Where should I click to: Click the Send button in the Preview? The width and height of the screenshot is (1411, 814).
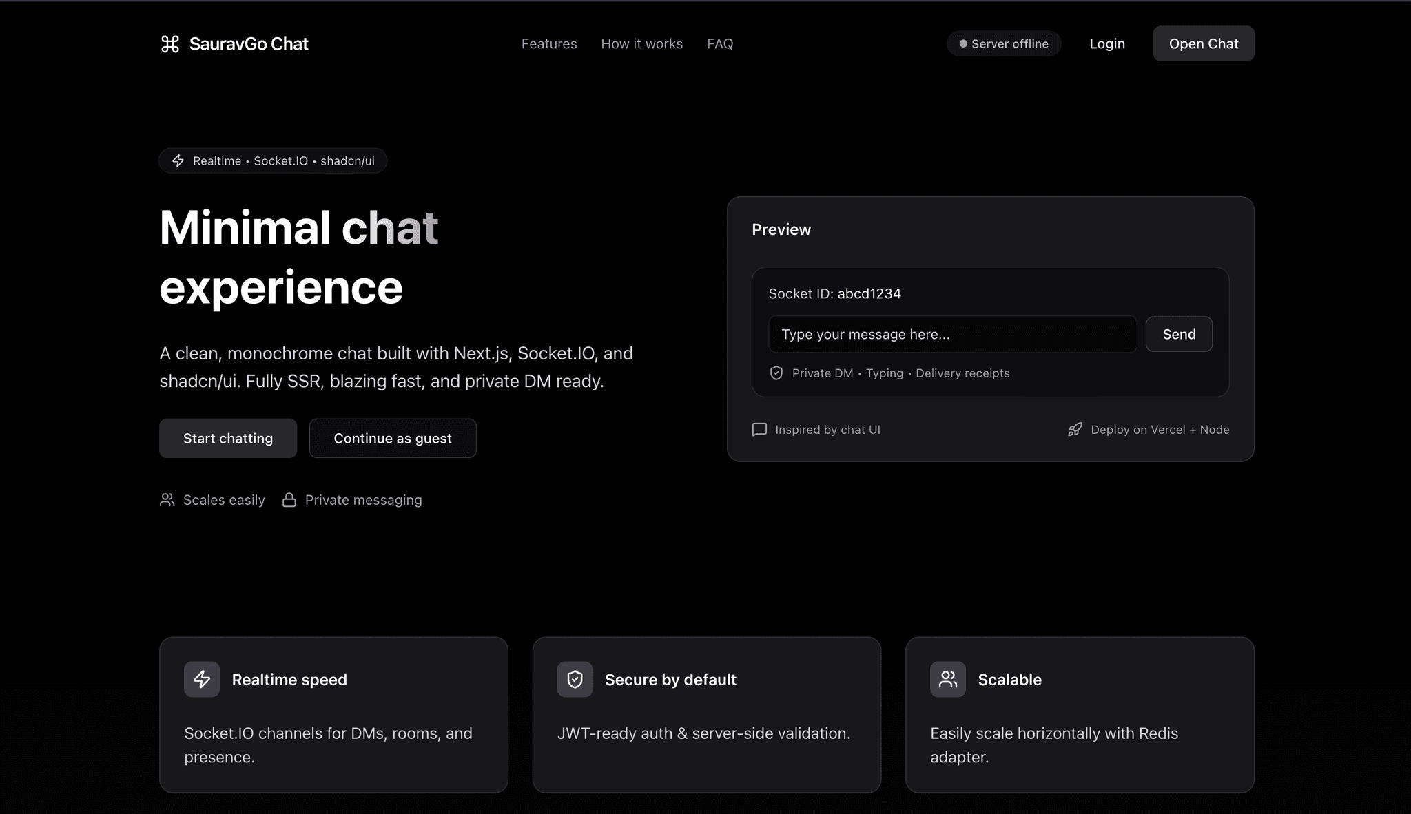click(1180, 334)
